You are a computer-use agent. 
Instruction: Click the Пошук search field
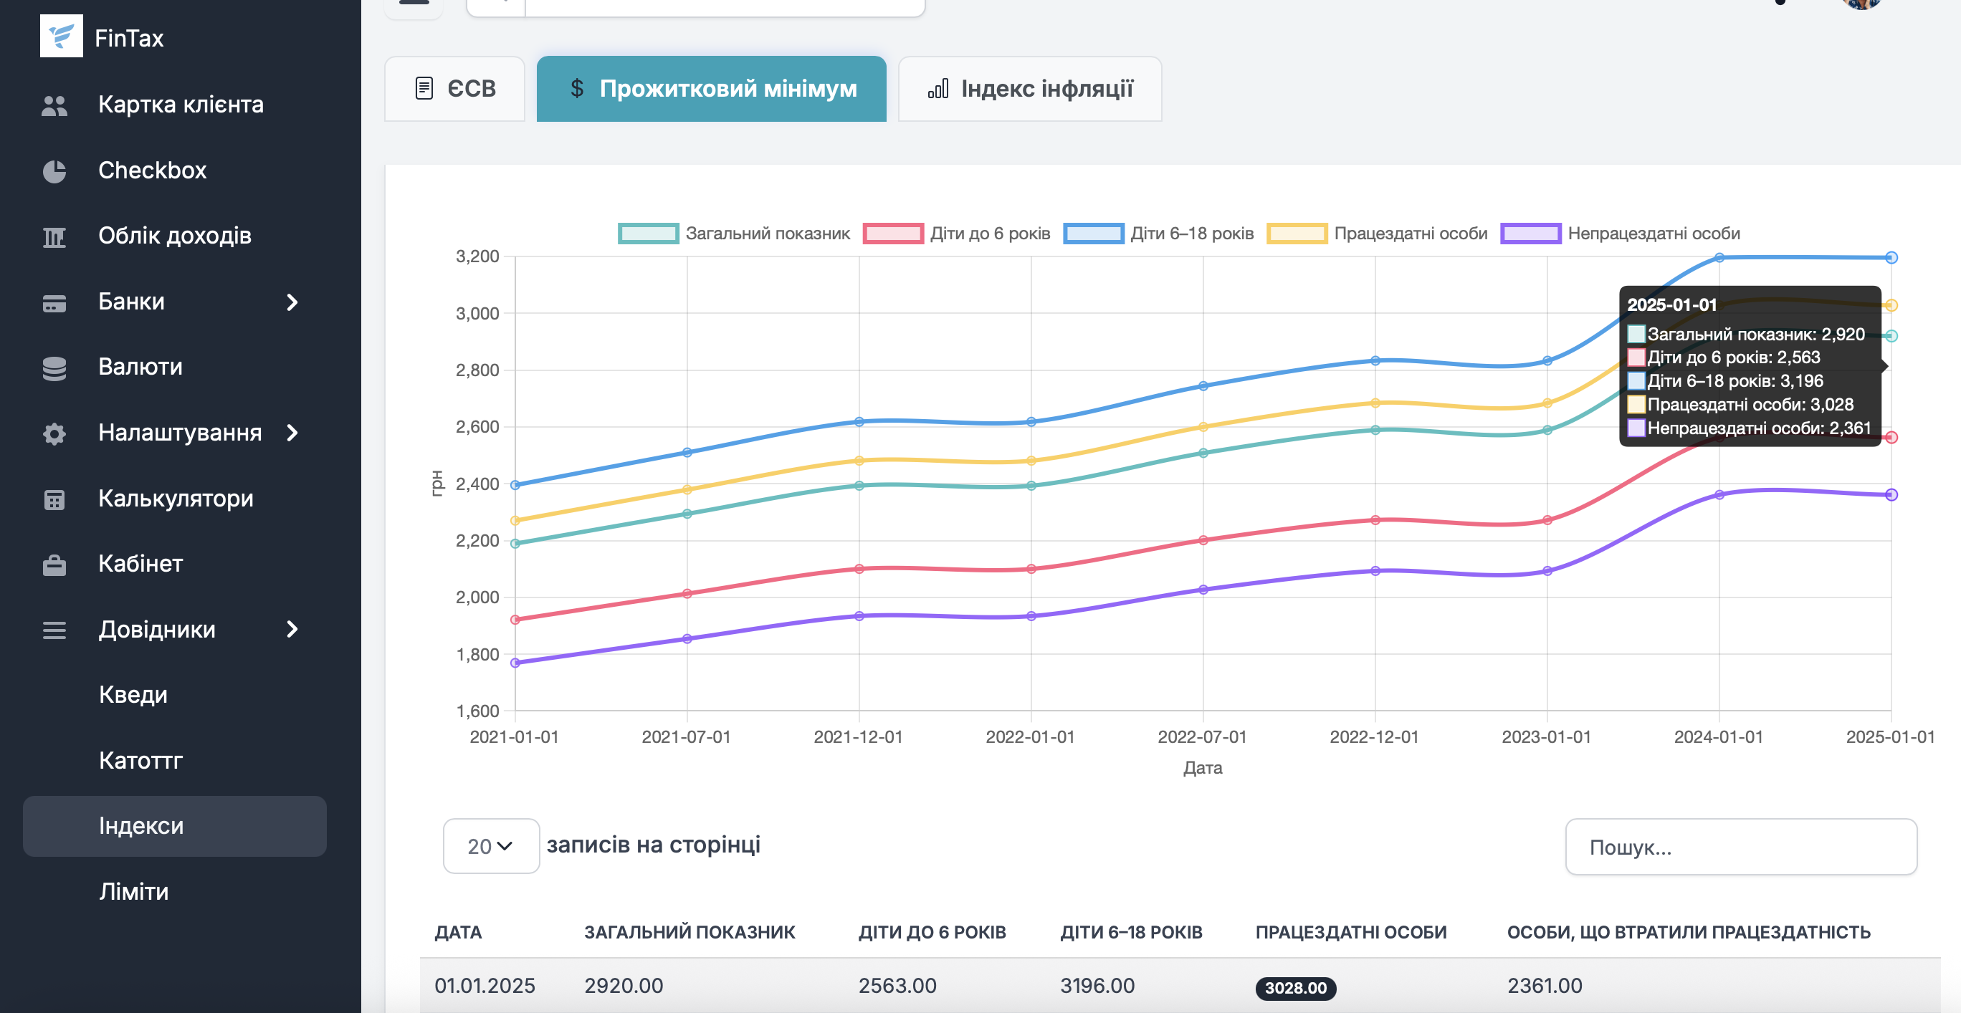(x=1740, y=847)
